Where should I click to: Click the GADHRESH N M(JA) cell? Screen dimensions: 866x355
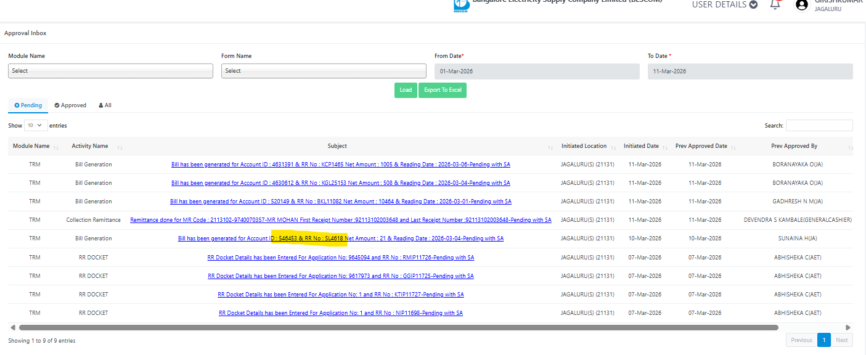point(798,202)
